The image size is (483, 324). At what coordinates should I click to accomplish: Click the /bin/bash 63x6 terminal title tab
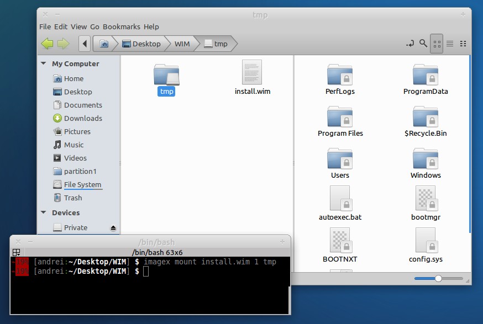click(157, 252)
